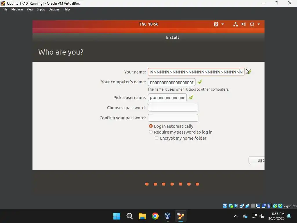Go to previous step with Back button
Viewport: 297px width, 223px height.
click(x=257, y=160)
